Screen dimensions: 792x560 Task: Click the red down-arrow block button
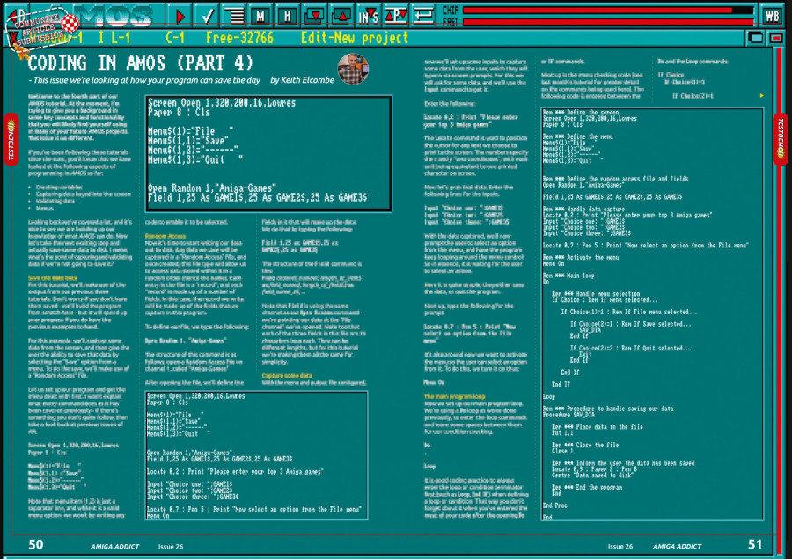click(x=315, y=15)
